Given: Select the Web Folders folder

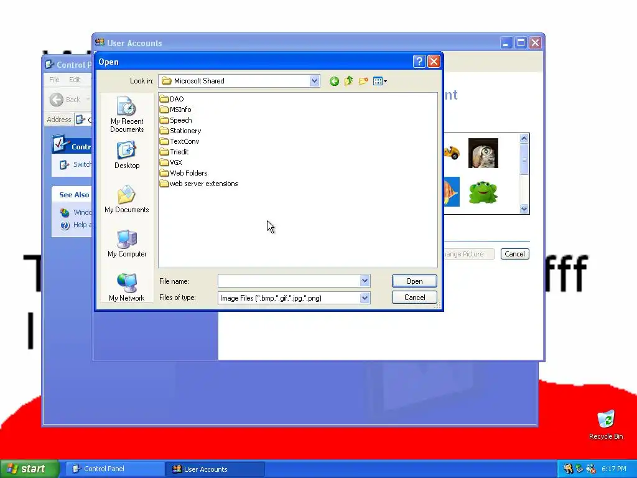Looking at the screenshot, I should point(184,173).
